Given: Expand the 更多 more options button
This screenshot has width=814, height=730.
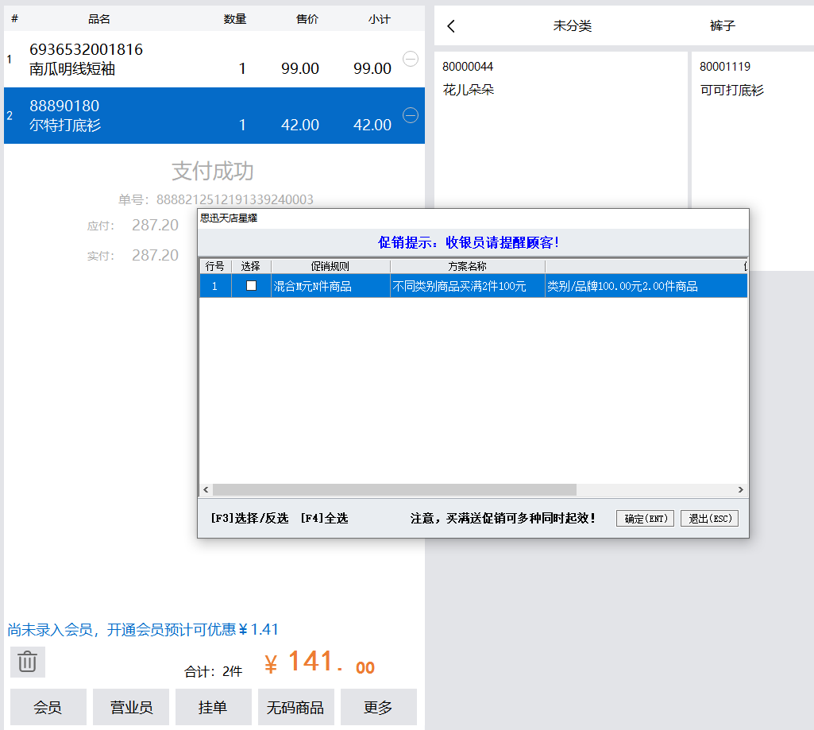Looking at the screenshot, I should 378,707.
